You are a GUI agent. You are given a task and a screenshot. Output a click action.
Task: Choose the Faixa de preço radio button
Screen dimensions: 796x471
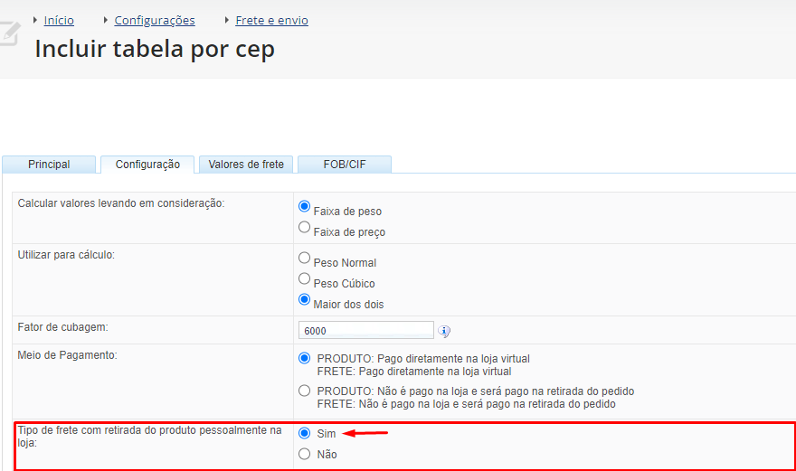[x=304, y=228]
